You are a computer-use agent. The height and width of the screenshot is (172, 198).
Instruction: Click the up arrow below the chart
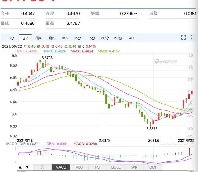pyautogui.click(x=20, y=167)
